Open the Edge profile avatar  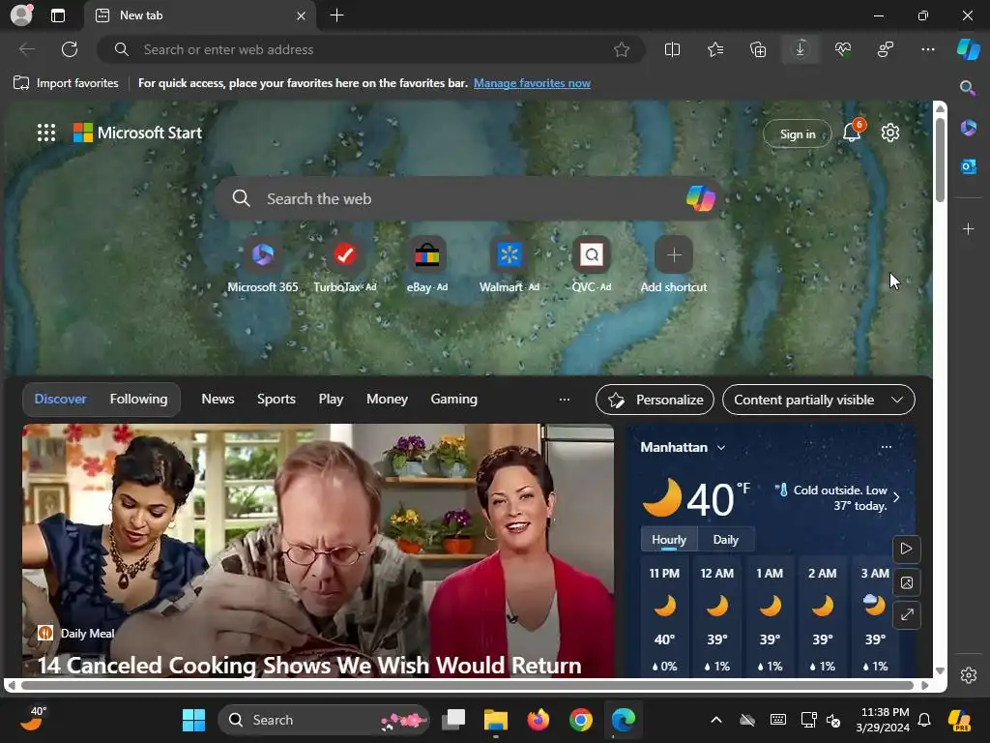point(21,15)
